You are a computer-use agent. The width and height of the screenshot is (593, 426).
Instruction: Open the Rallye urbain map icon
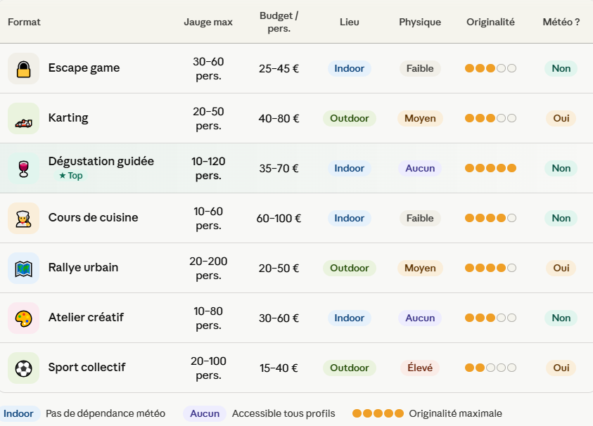23,268
